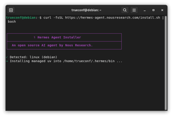
Task: Click the window title 'trueconf@debian: ~'
Action: coord(86,10)
